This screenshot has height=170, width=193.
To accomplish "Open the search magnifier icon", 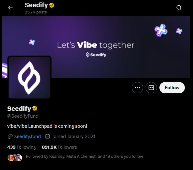I will [179, 8].
